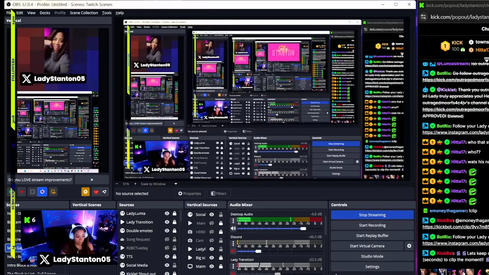Show the Song Request source

pos(167,239)
